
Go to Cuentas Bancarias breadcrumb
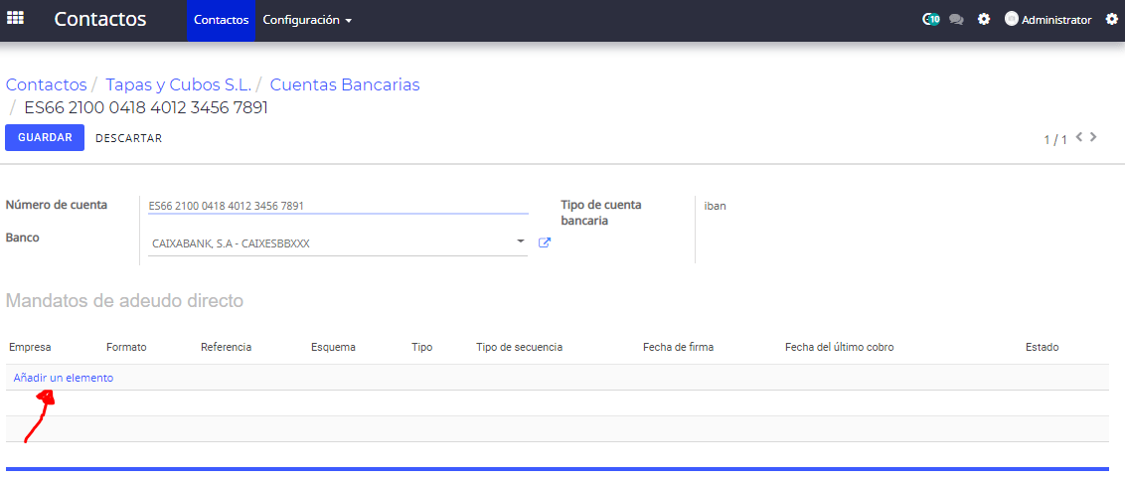point(345,84)
